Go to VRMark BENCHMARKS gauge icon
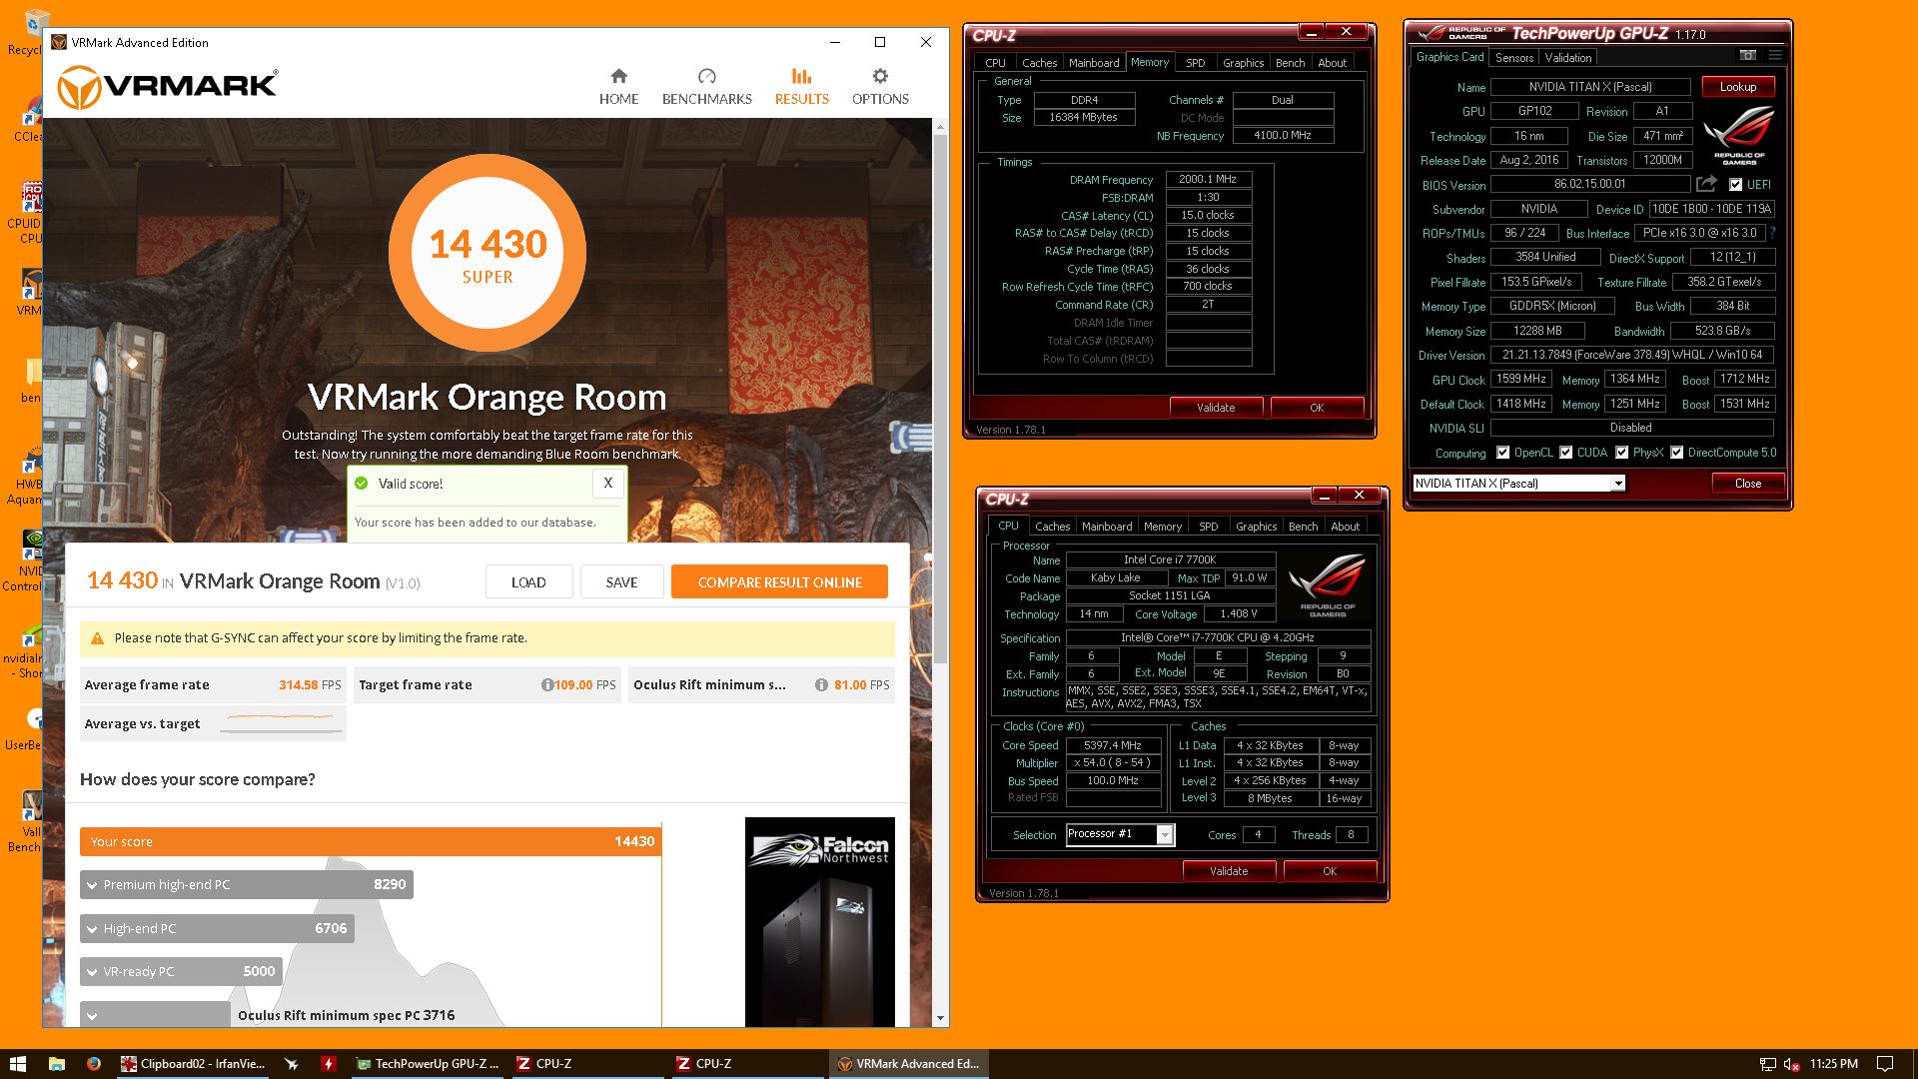This screenshot has width=1918, height=1079. coord(706,76)
